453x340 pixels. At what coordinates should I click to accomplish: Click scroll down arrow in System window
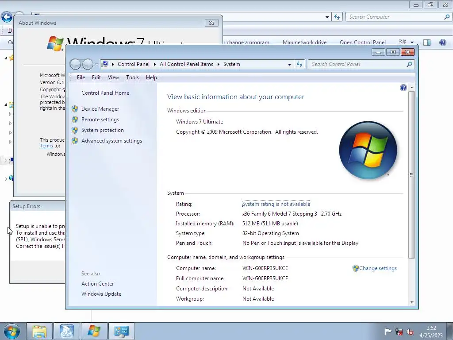[412, 302]
